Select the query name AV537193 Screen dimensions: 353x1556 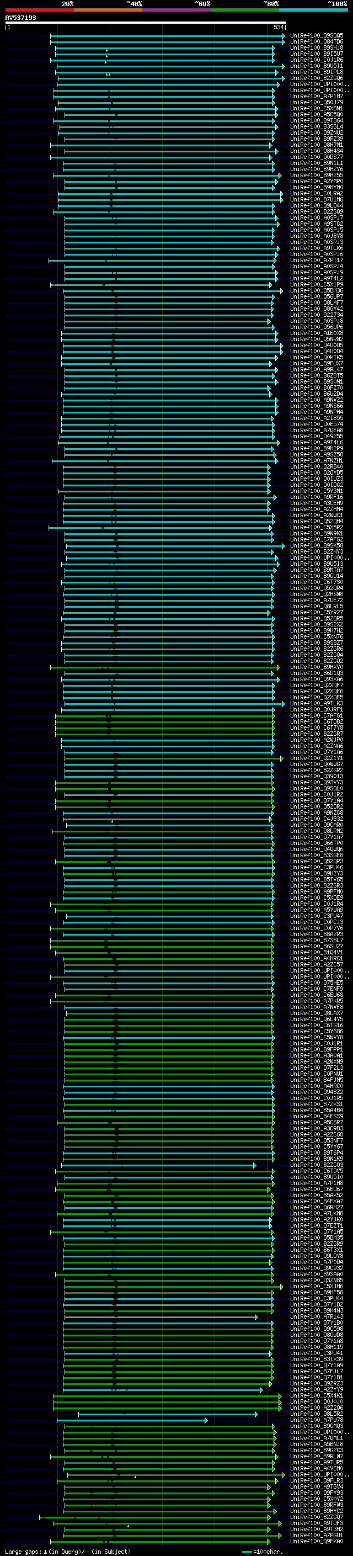[x=20, y=18]
